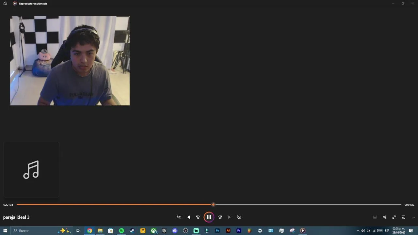Click the playback seek slider handle
Screen dimensions: 418x235
213,205
